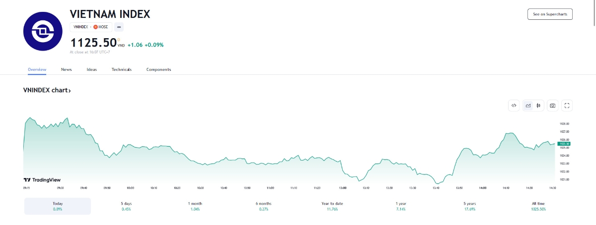Open the Technicals tab

(122, 69)
